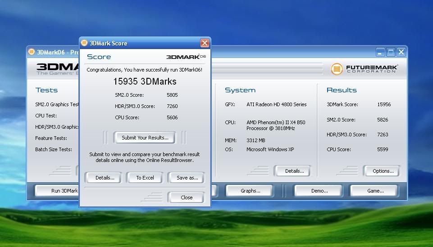The width and height of the screenshot is (433, 247).
Task: Click the 3DMark06 main window title icon
Action: click(32, 52)
